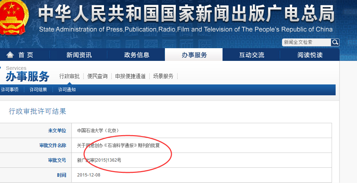Open the 政务信息 navigation tab
The height and width of the screenshot is (183, 357).
tap(137, 55)
